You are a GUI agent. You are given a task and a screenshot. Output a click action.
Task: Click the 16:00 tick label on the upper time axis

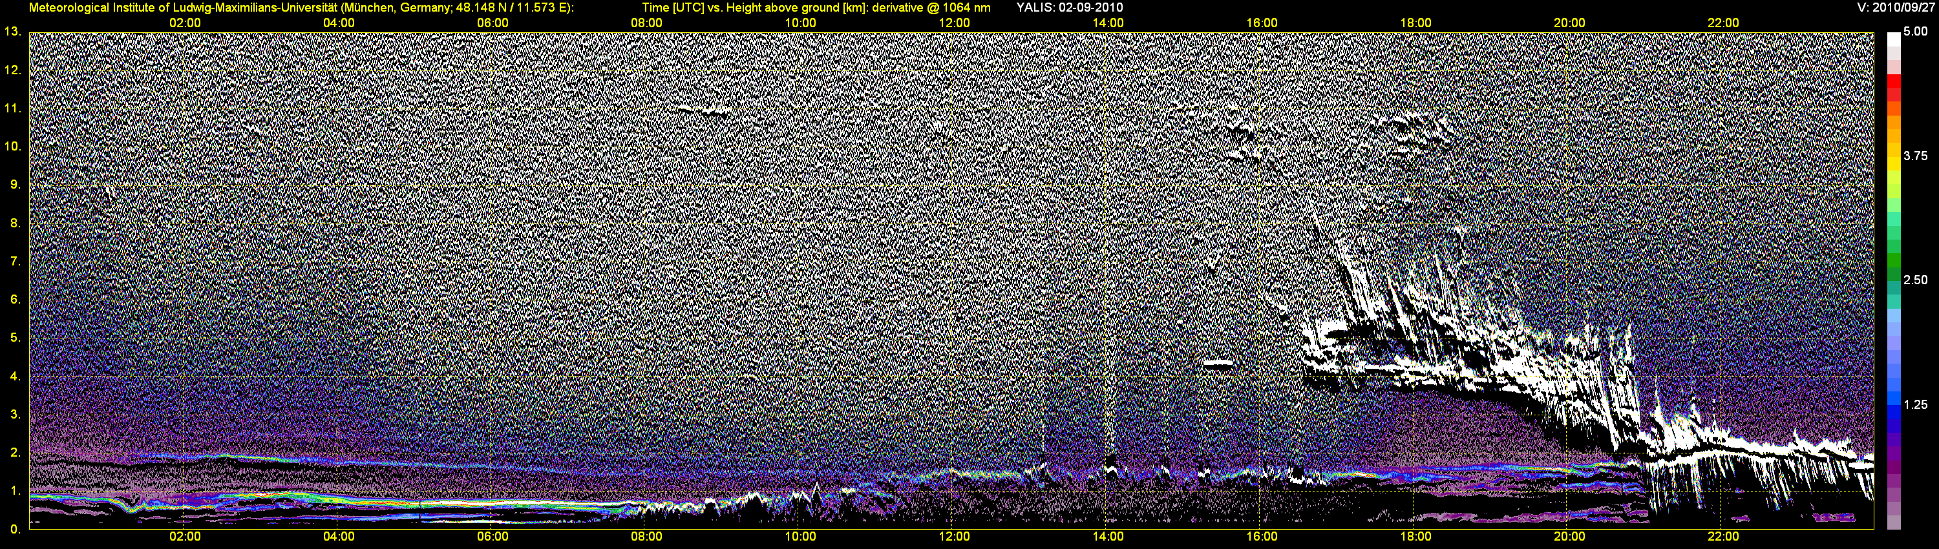1262,23
